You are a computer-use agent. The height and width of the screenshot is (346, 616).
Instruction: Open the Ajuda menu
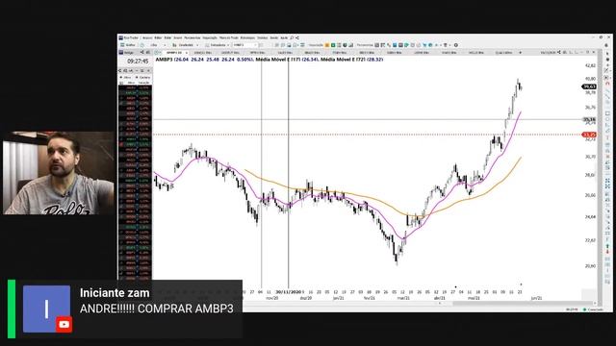tap(284, 38)
